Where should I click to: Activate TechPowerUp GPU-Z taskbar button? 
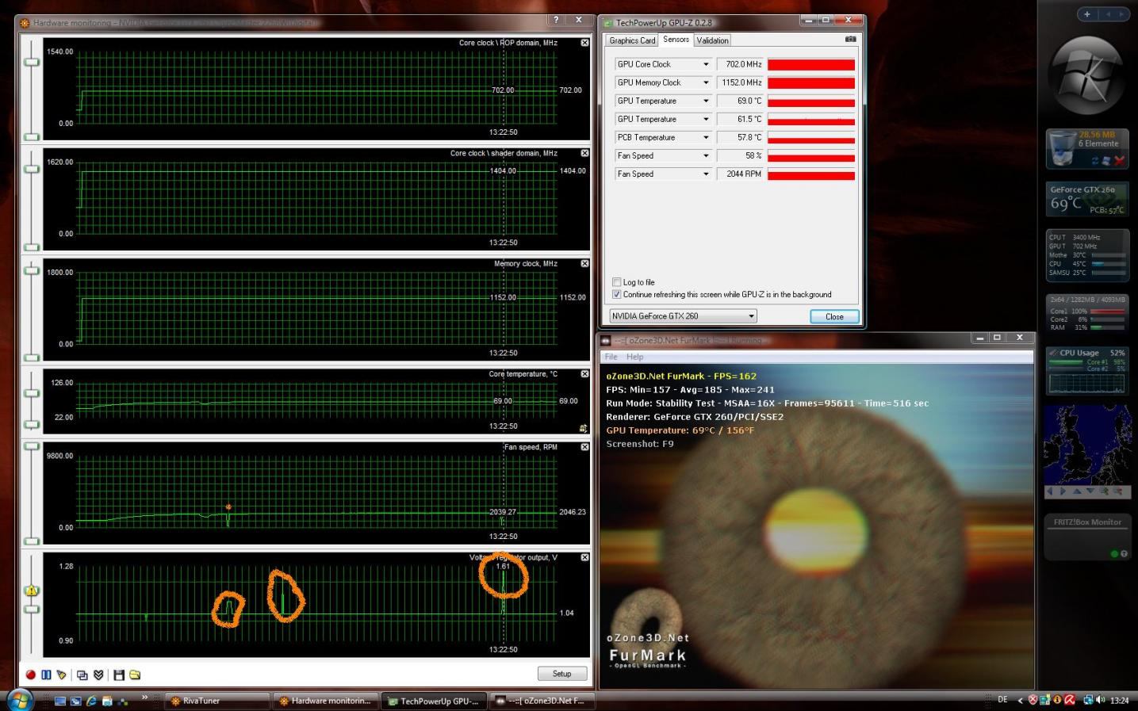coord(433,701)
